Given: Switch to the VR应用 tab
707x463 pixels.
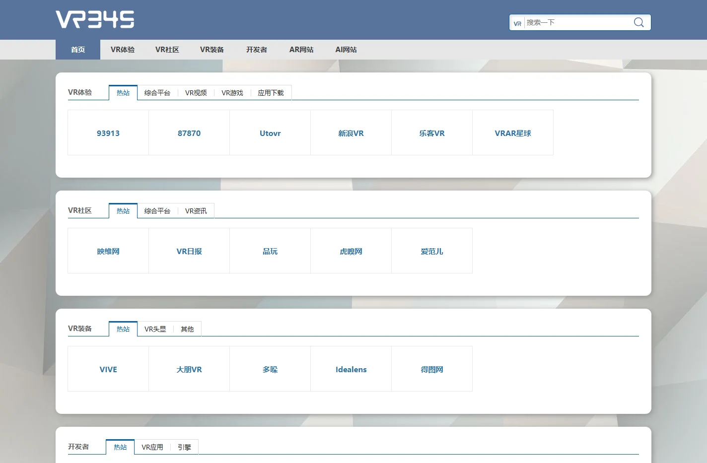Looking at the screenshot, I should pos(152,447).
